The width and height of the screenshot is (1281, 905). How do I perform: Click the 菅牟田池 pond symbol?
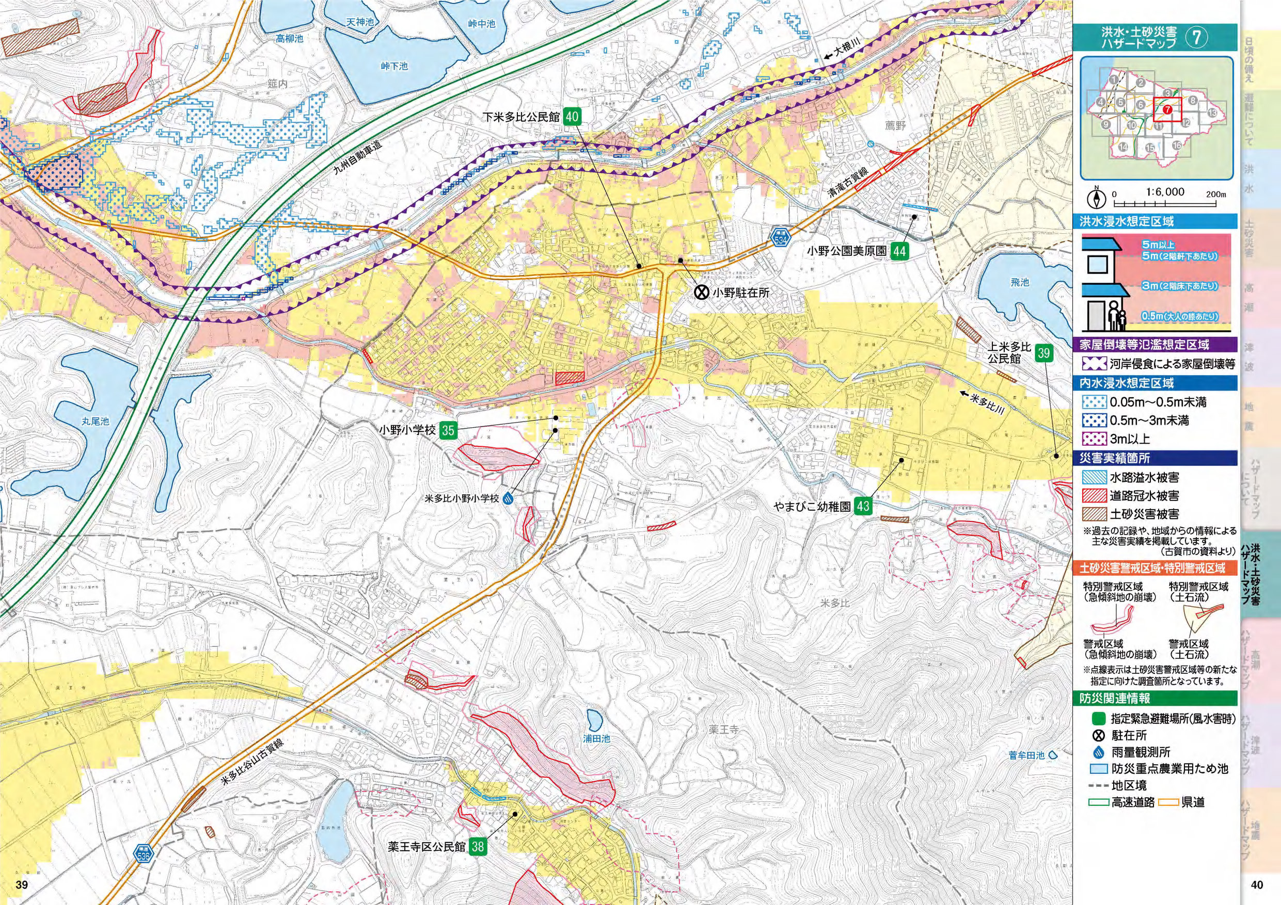point(1053,755)
